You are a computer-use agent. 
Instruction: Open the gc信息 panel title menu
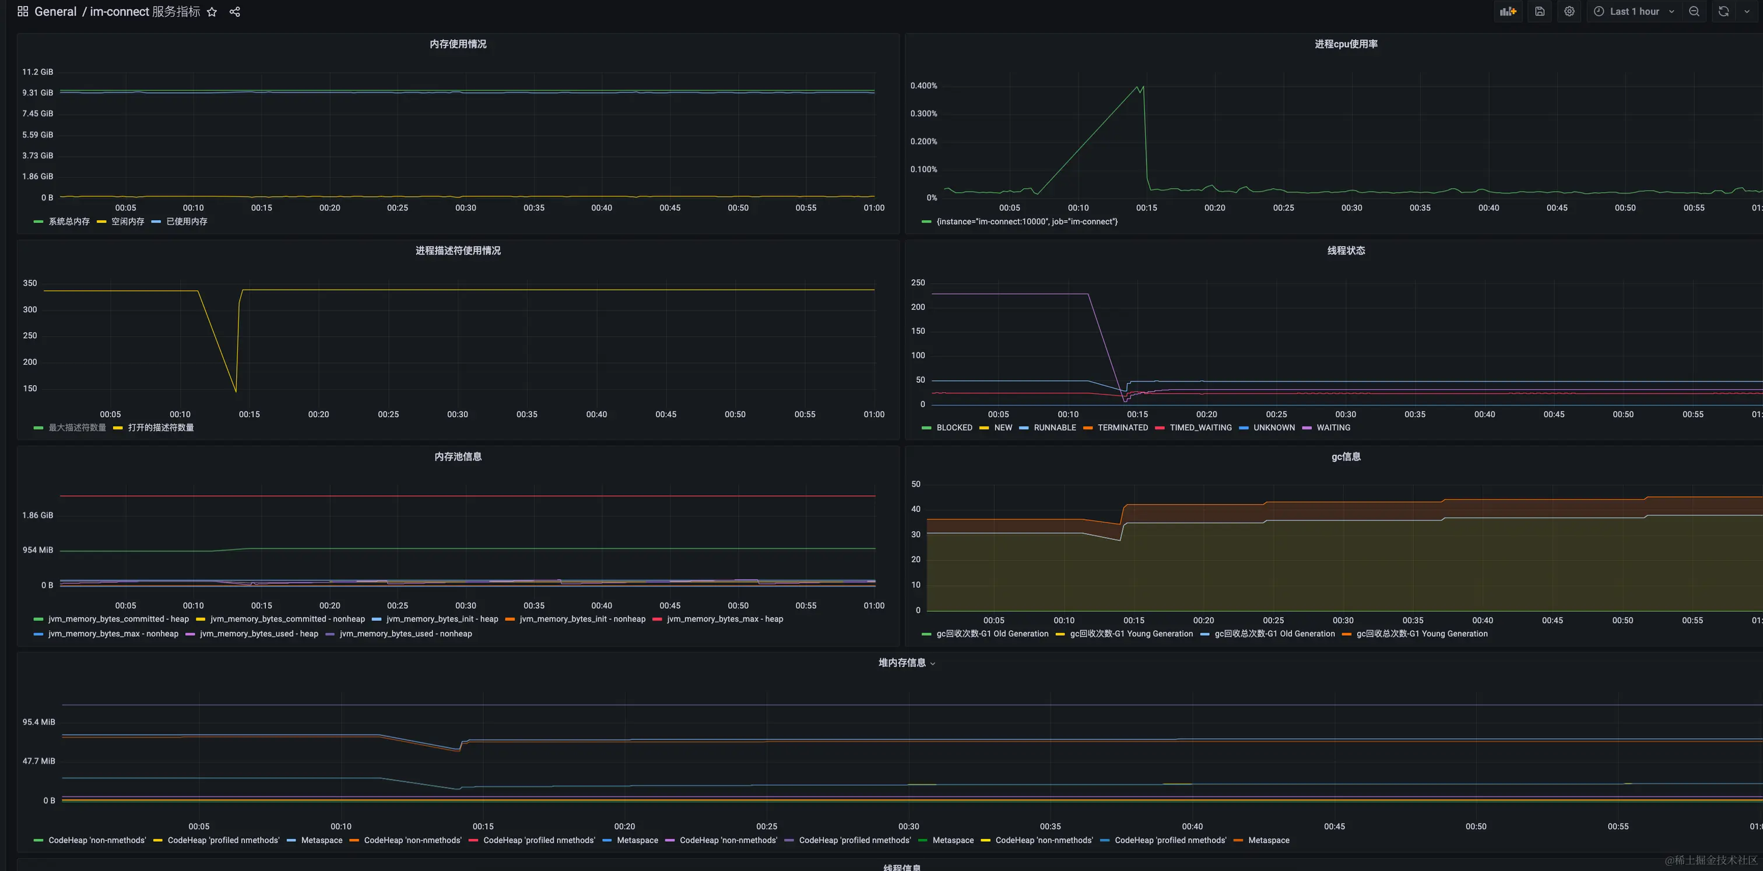pyautogui.click(x=1346, y=457)
